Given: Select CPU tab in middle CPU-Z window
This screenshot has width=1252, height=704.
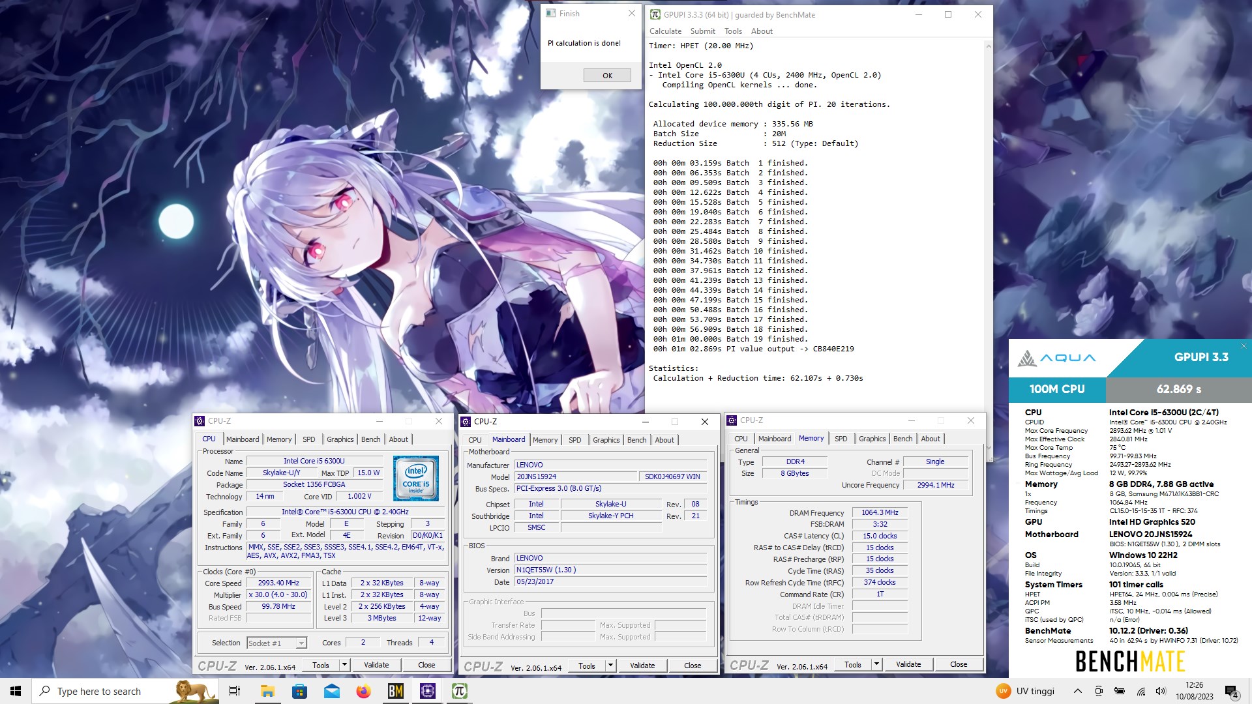Looking at the screenshot, I should (475, 440).
